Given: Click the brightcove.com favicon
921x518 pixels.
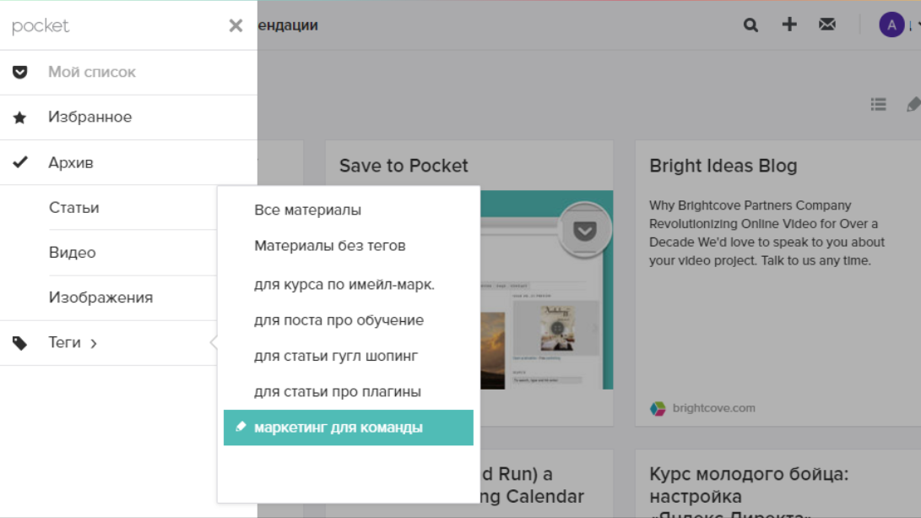Looking at the screenshot, I should (658, 408).
